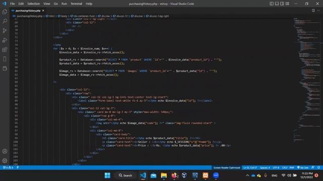Click the VS Code logo in title bar

(5, 4)
